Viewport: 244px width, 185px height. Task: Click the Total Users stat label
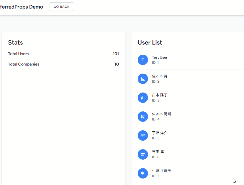(x=18, y=54)
